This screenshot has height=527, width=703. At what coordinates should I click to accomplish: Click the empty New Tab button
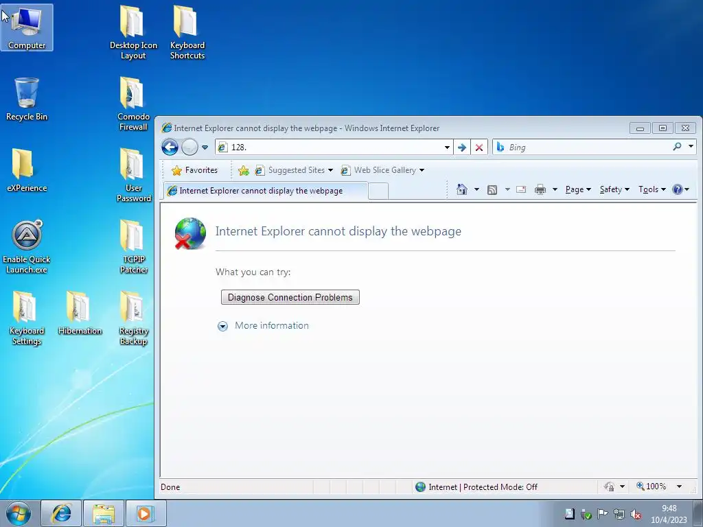pyautogui.click(x=378, y=191)
